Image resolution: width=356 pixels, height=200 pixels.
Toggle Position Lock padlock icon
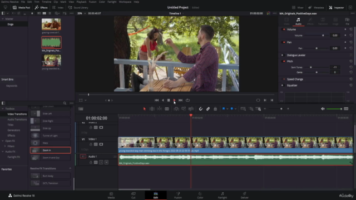point(215,109)
